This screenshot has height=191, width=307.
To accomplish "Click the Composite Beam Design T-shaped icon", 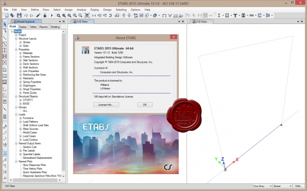I will [x=235, y=15].
